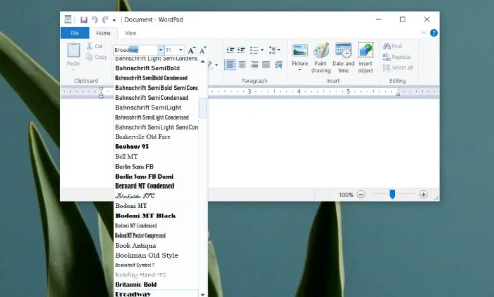Click the font list scroll down arrow
This screenshot has height=297, width=494.
pyautogui.click(x=203, y=294)
